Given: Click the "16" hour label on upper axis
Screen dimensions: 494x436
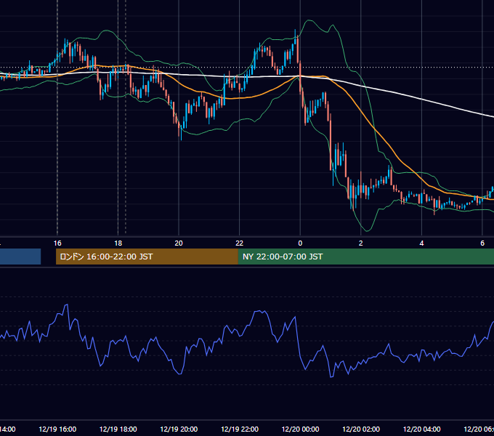Looking at the screenshot, I should [57, 243].
